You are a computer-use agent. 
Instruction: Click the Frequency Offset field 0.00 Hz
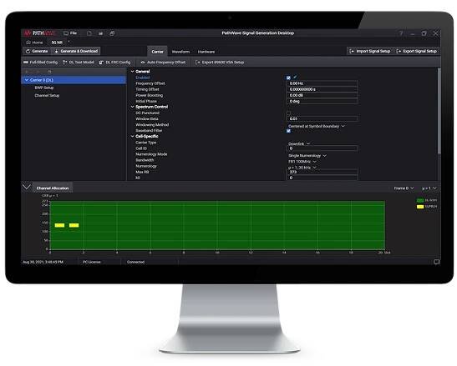click(x=322, y=83)
